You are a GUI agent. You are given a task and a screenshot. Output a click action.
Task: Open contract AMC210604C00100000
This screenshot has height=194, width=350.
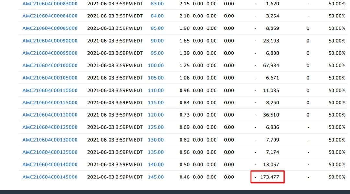50,66
